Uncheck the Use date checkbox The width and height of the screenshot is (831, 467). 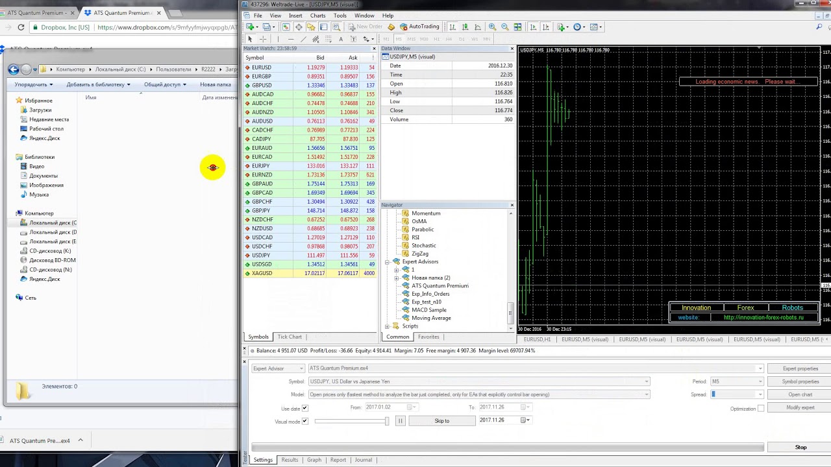pos(304,409)
